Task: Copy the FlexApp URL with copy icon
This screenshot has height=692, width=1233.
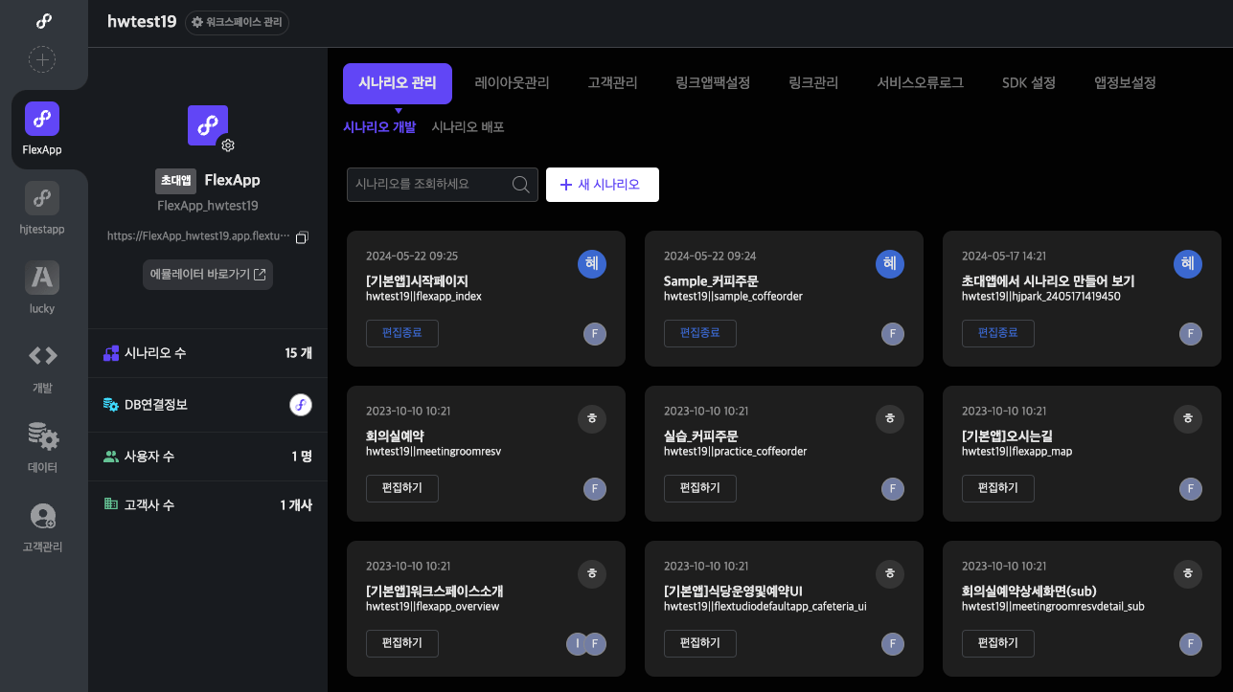Action: 302,237
